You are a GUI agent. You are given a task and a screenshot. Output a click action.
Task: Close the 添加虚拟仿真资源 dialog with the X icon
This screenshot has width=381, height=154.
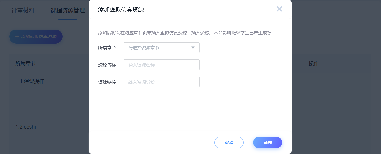[279, 9]
